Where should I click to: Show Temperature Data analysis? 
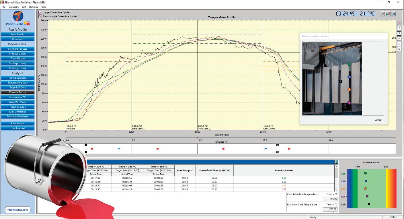click(x=18, y=83)
